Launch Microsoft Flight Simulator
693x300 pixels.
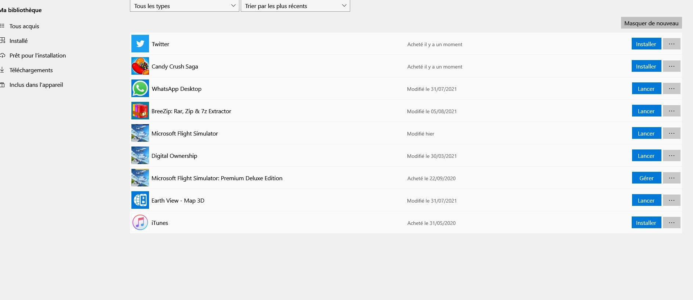646,133
